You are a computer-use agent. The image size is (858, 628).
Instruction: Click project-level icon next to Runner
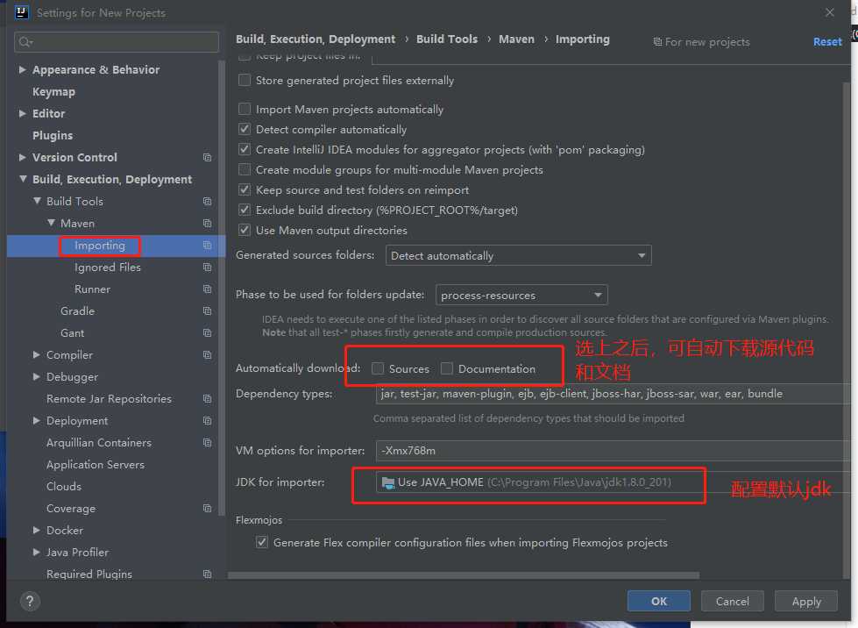[x=208, y=289]
